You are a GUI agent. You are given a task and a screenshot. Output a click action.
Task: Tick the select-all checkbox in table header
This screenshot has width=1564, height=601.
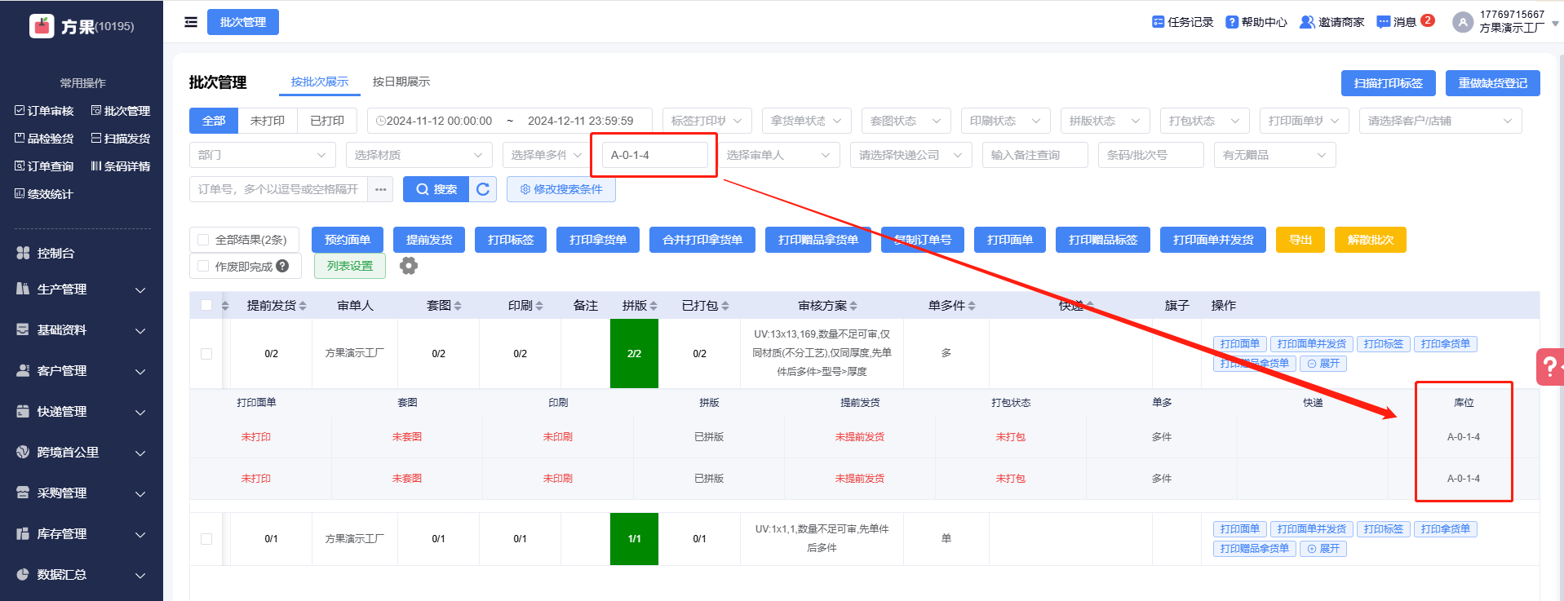(x=206, y=305)
